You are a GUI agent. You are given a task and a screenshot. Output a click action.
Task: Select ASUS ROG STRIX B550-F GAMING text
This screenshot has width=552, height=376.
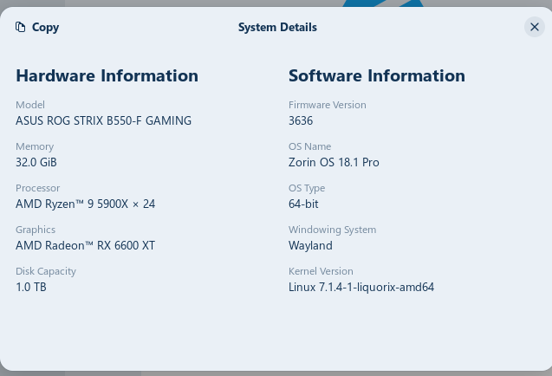pos(103,120)
